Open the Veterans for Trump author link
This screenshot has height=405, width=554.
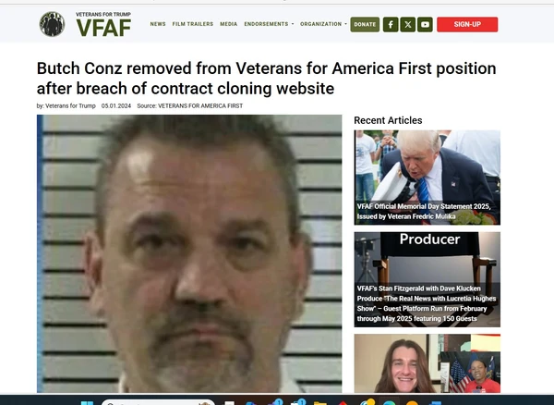[x=71, y=105]
